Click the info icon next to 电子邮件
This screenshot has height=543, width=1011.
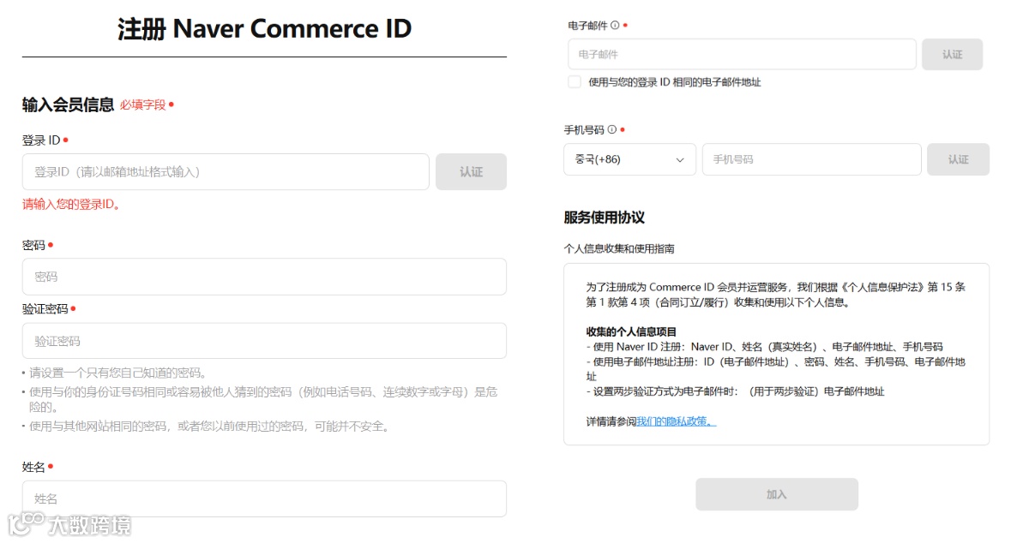pos(615,25)
